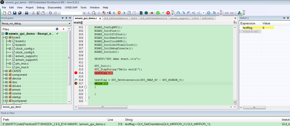Click the editor horizontal scrollbar thumb
The width and height of the screenshot is (290, 126).
pos(103,107)
